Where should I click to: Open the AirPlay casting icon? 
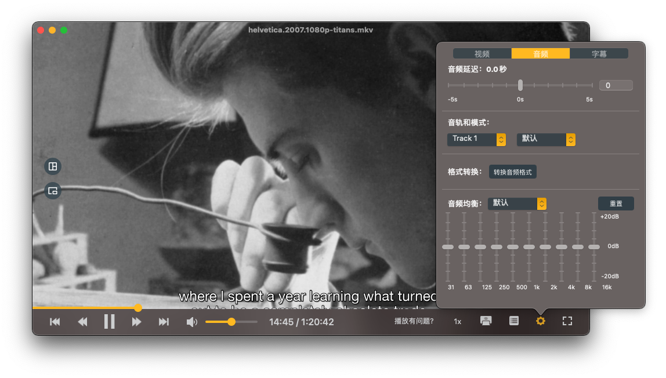click(x=486, y=321)
